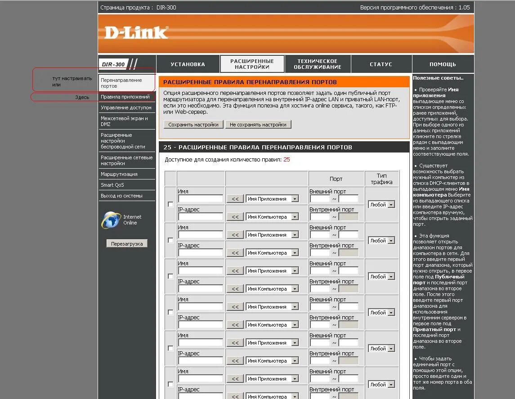Toggle the third rule's checkbox
This screenshot has width=515, height=399.
[170, 276]
